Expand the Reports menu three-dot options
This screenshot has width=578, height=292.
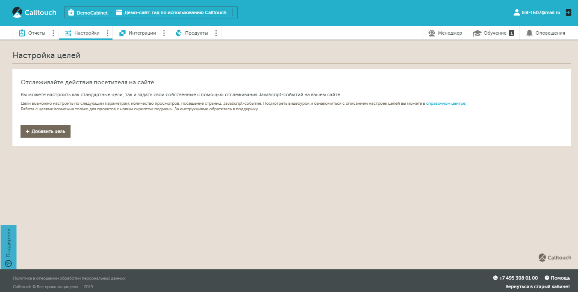click(53, 33)
